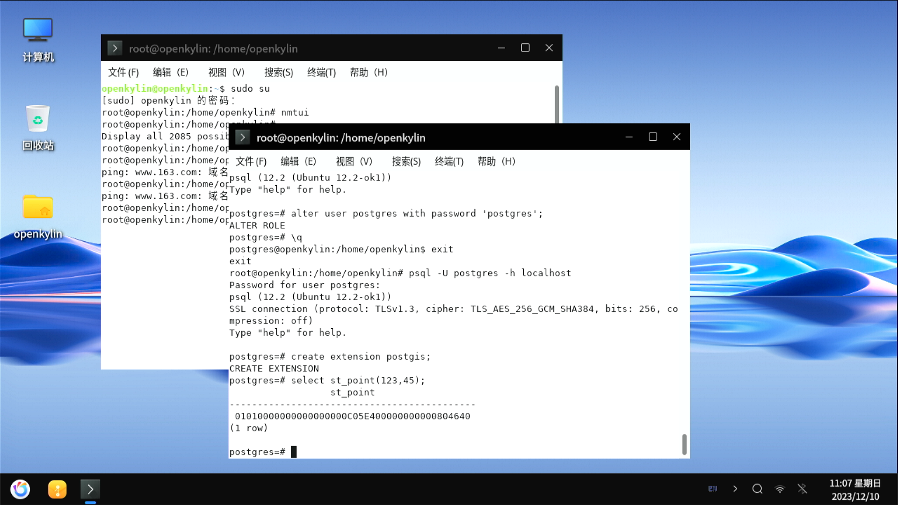The height and width of the screenshot is (505, 898).
Task: Maximize the front terminal window
Action: (653, 137)
